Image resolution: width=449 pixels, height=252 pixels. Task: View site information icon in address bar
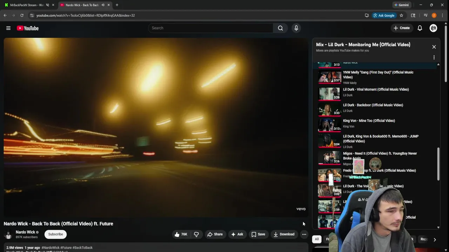(32, 15)
